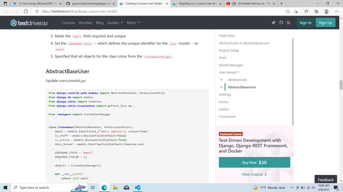
Task: Open Visual Studio Code from taskbar
Action: (137, 187)
